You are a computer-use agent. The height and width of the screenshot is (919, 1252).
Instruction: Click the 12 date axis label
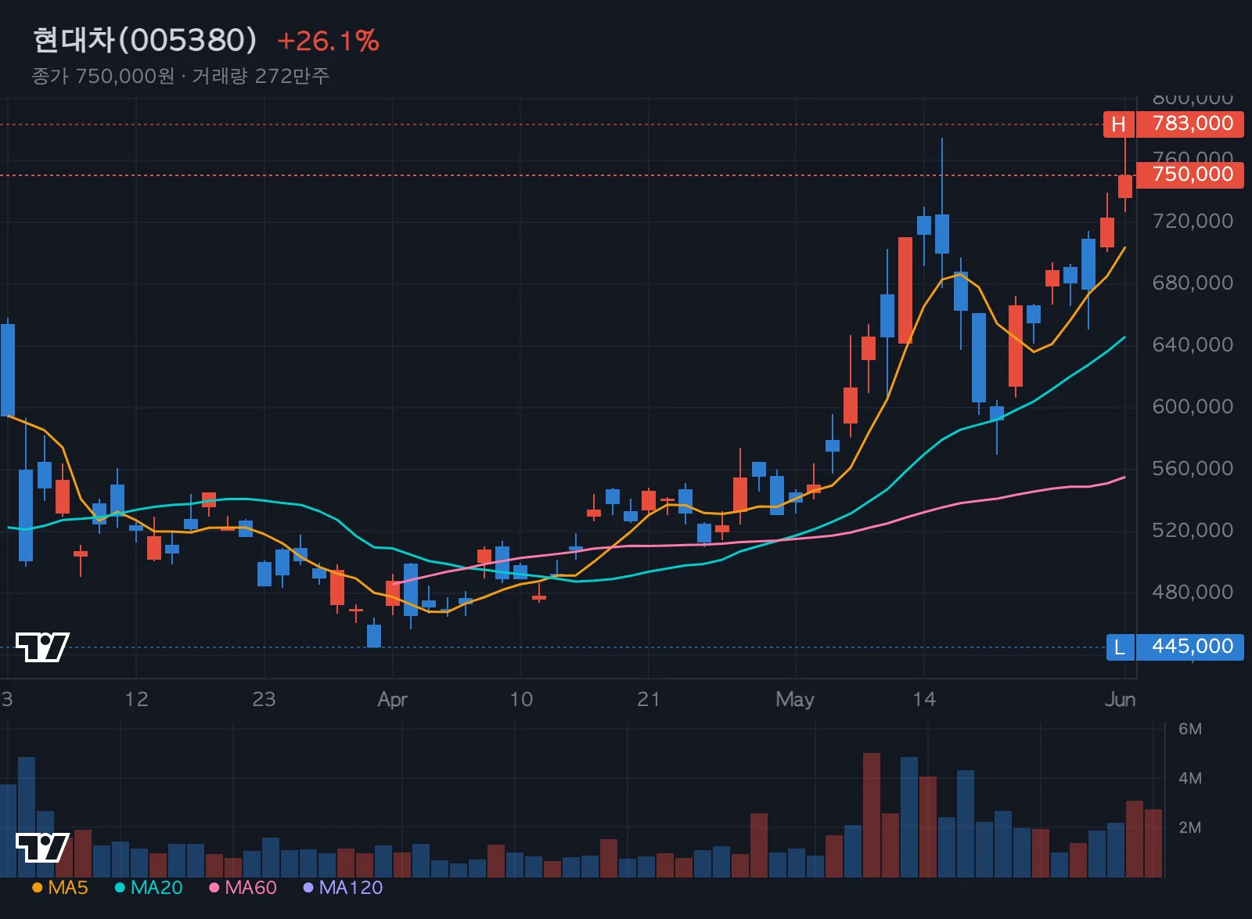[136, 699]
